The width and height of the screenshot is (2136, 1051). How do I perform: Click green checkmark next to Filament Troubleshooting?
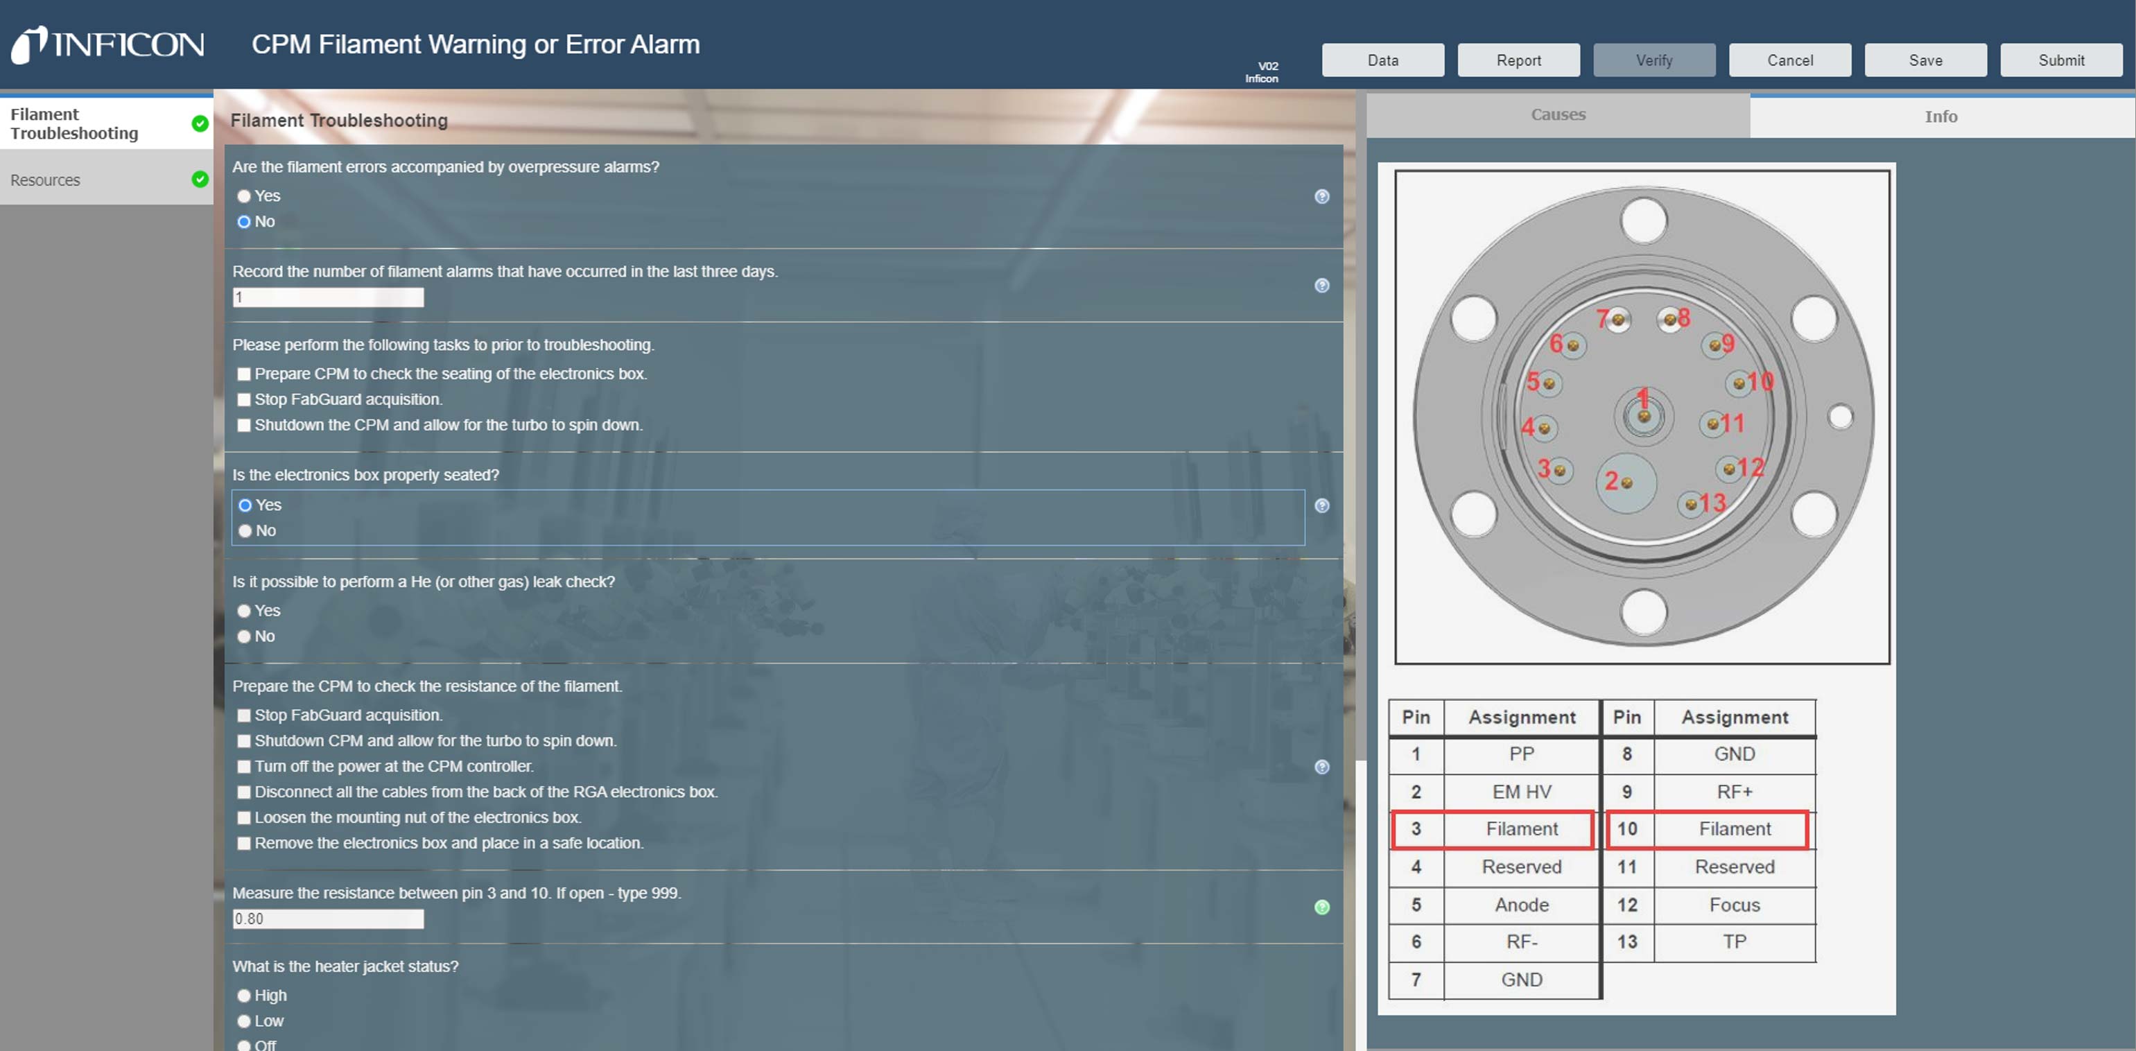(x=200, y=123)
